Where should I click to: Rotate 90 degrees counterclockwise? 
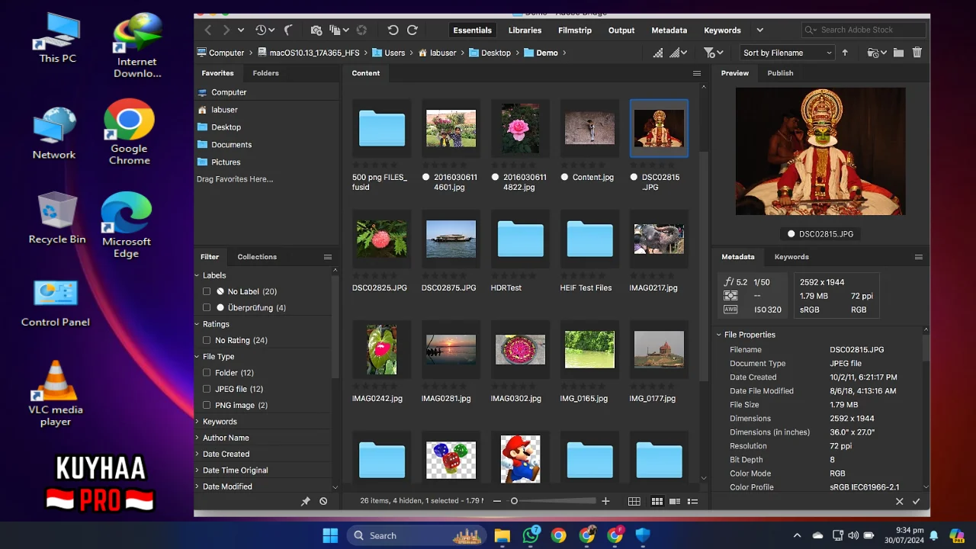(393, 30)
